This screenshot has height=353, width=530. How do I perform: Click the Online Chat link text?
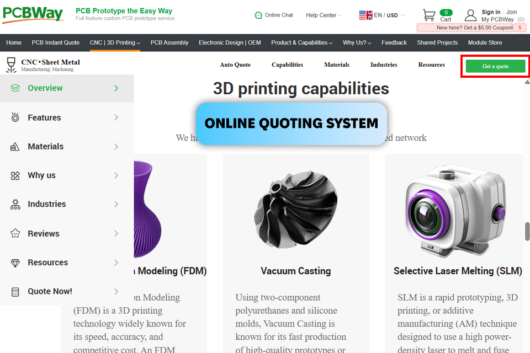click(x=279, y=15)
